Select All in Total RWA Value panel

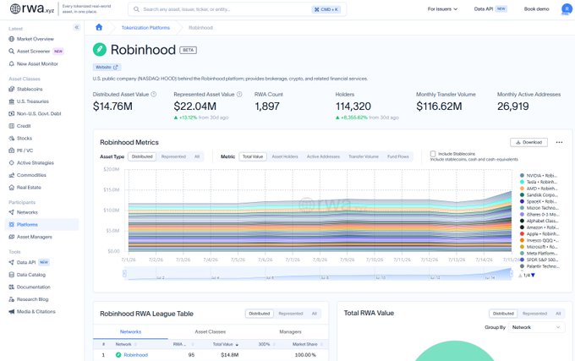click(x=558, y=314)
